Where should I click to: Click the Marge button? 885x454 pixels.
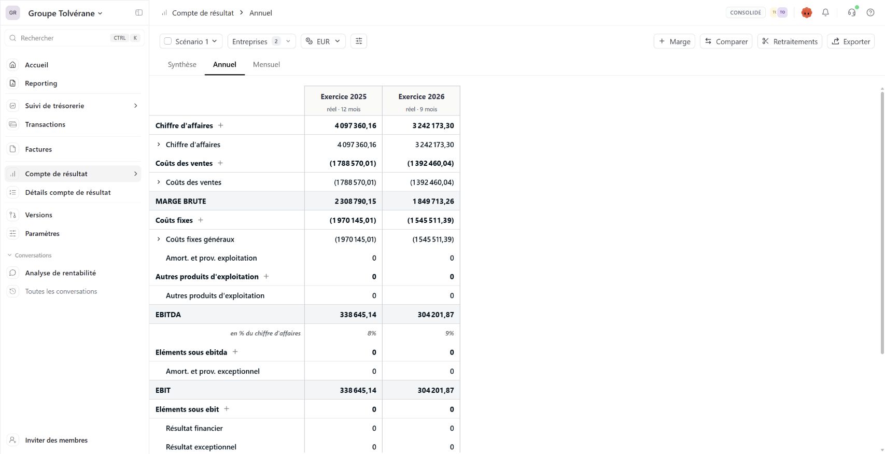675,41
